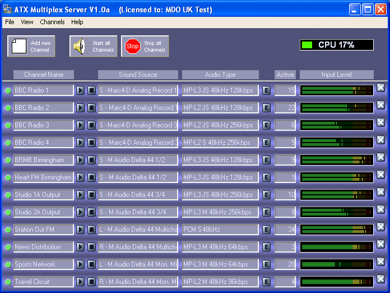Screen dimensions: 390x293
Task: Remove the BBC Radio 4 channel
Action: coord(381,140)
